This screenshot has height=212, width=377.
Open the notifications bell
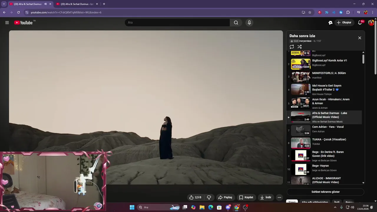click(360, 23)
